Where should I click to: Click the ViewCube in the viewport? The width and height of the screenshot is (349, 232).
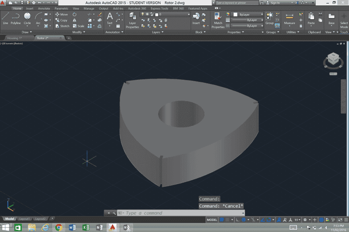tap(333, 59)
